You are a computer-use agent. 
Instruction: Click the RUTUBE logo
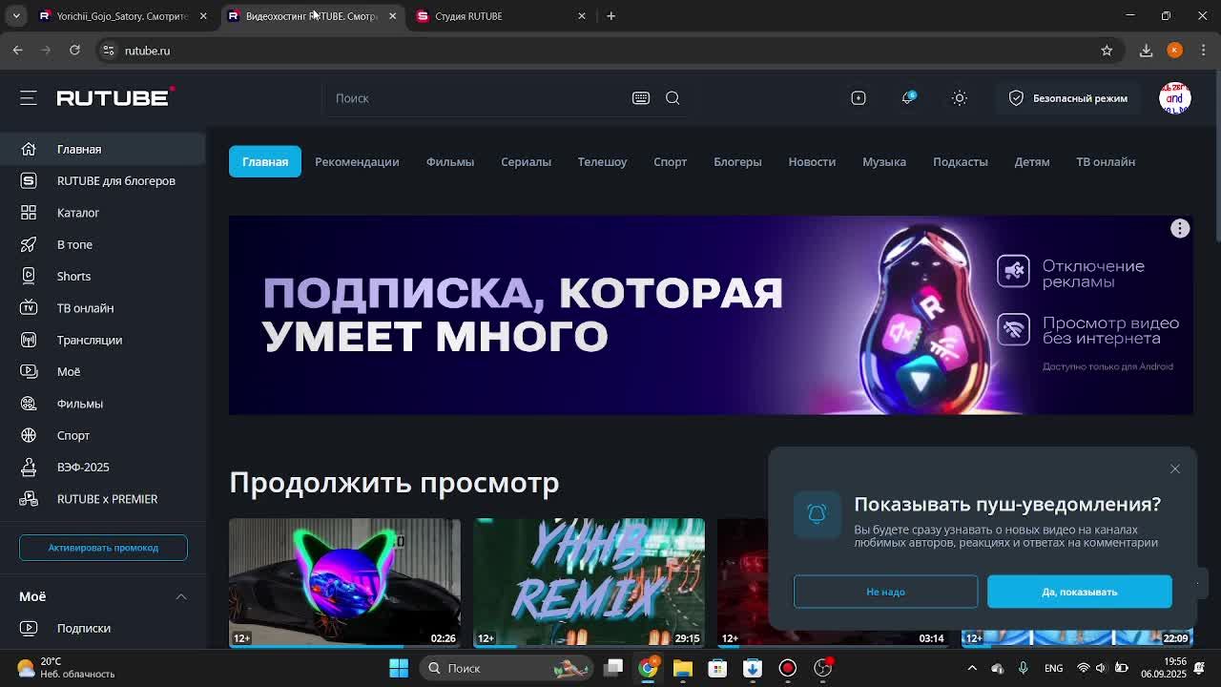[115, 96]
